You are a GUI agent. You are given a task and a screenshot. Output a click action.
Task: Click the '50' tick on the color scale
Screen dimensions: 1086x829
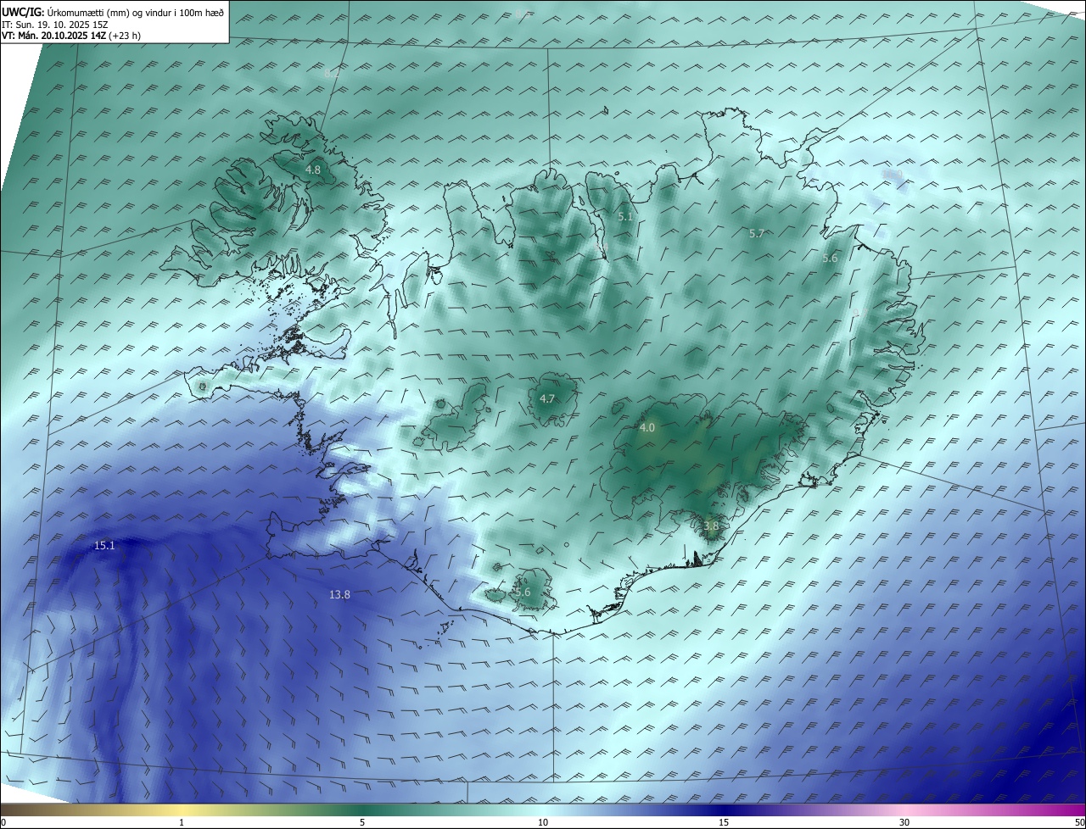(1079, 822)
